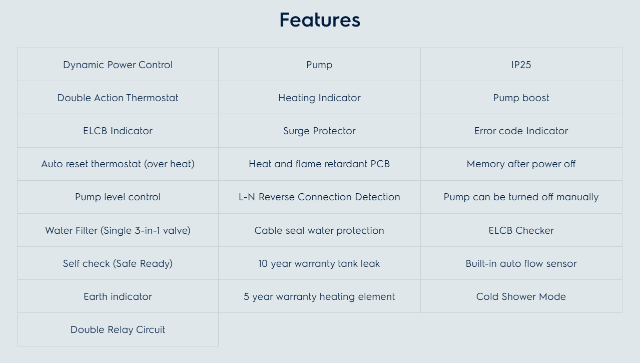
Task: Click Water Filter single valve cell
Action: pyautogui.click(x=118, y=231)
